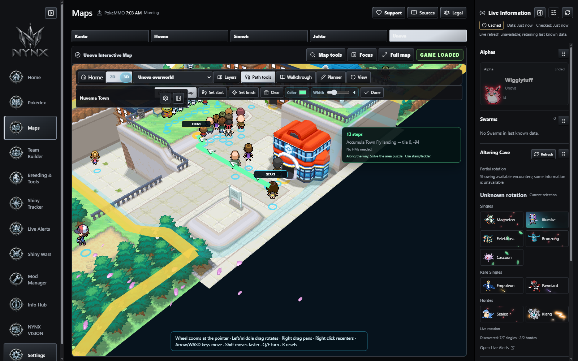Viewport: 578px width, 361px height.
Task: Open the Legal button
Action: coord(453,13)
